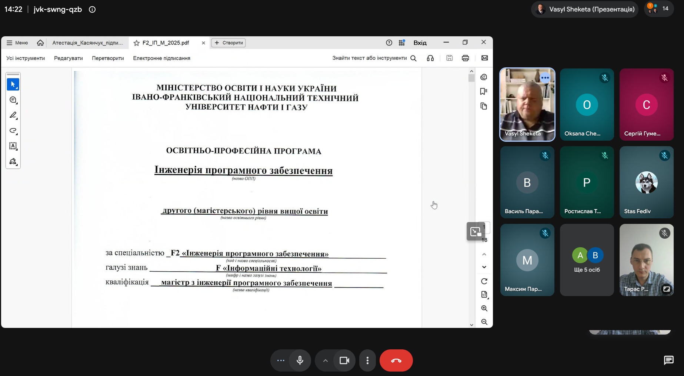Go to the previous page arrow
This screenshot has height=376, width=684.
(484, 255)
